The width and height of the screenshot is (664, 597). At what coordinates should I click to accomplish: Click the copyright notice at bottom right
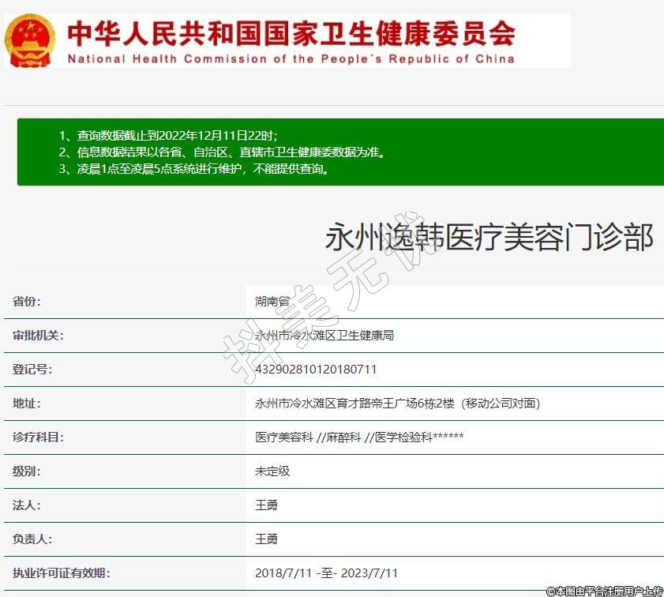[604, 591]
